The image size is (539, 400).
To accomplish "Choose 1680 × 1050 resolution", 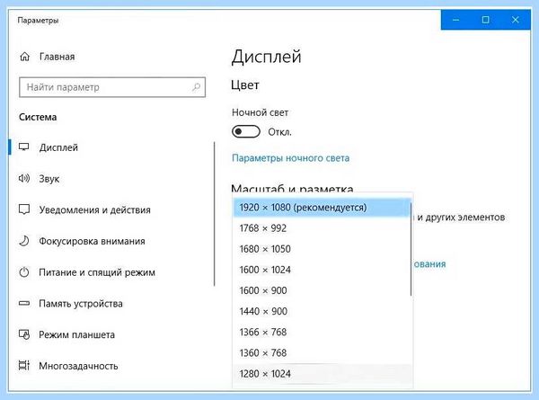I will pyautogui.click(x=322, y=249).
